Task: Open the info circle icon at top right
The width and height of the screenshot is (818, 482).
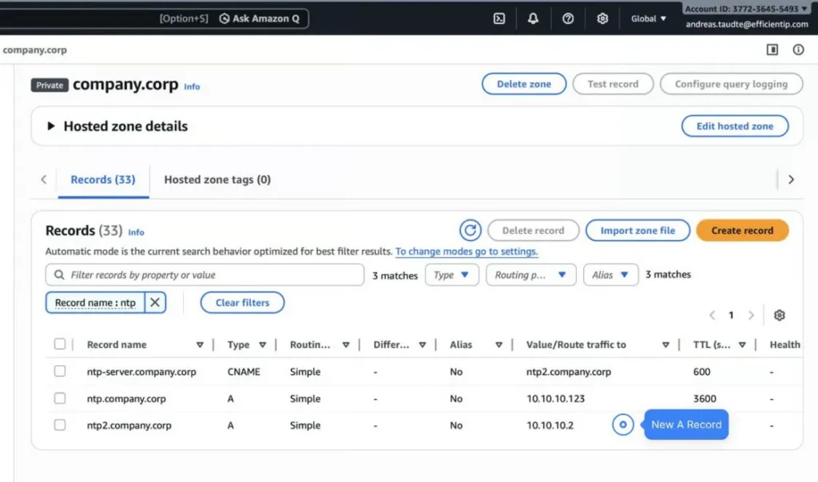Action: pos(798,49)
